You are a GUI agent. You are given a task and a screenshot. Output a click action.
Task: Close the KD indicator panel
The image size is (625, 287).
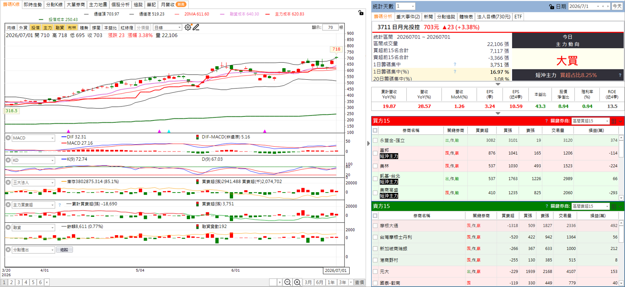[x=8, y=160]
